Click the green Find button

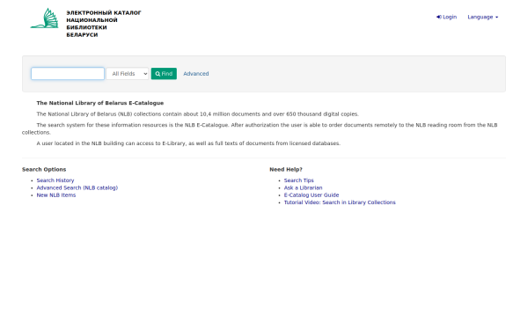point(164,73)
